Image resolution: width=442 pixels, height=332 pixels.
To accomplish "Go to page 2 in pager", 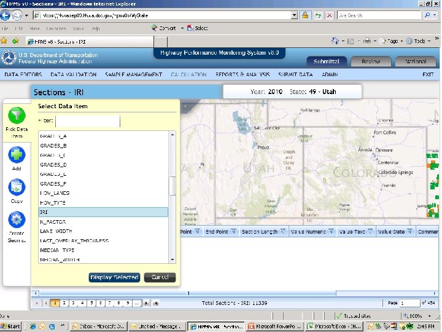I will 64,303.
